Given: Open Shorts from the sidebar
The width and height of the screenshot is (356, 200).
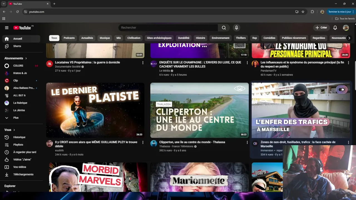Looking at the screenshot, I should 21,46.
